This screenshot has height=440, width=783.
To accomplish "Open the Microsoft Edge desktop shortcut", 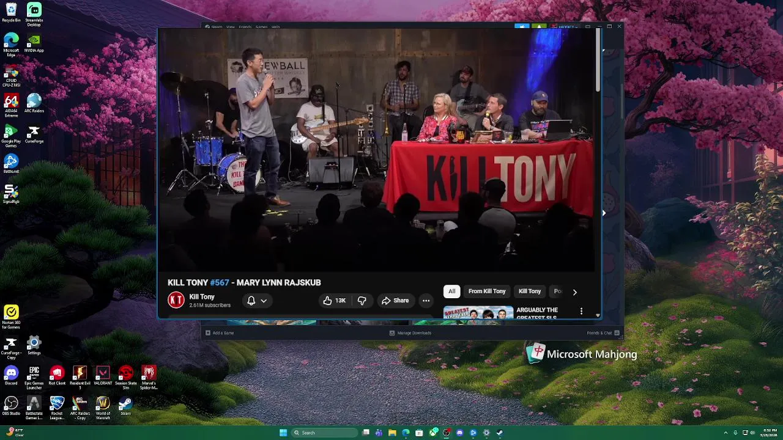I will tap(11, 45).
